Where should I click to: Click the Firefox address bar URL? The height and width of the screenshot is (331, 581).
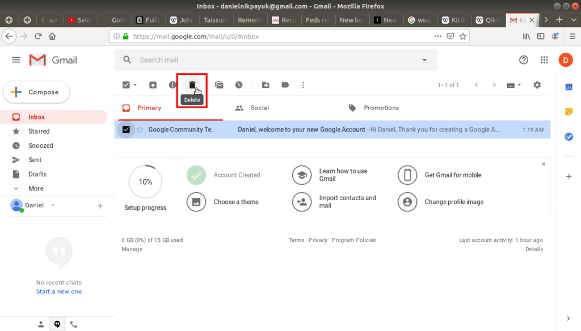tap(196, 36)
